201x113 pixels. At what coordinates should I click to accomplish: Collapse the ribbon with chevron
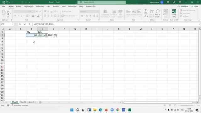click(199, 20)
